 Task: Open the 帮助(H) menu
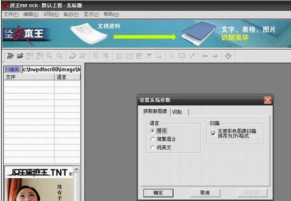point(111,15)
